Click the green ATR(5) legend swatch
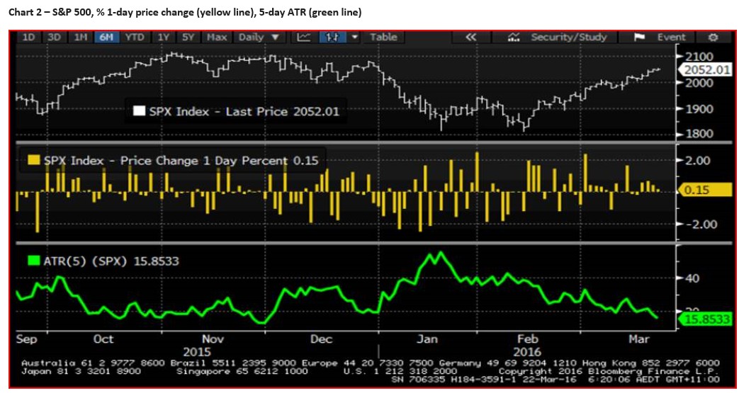 pyautogui.click(x=34, y=261)
